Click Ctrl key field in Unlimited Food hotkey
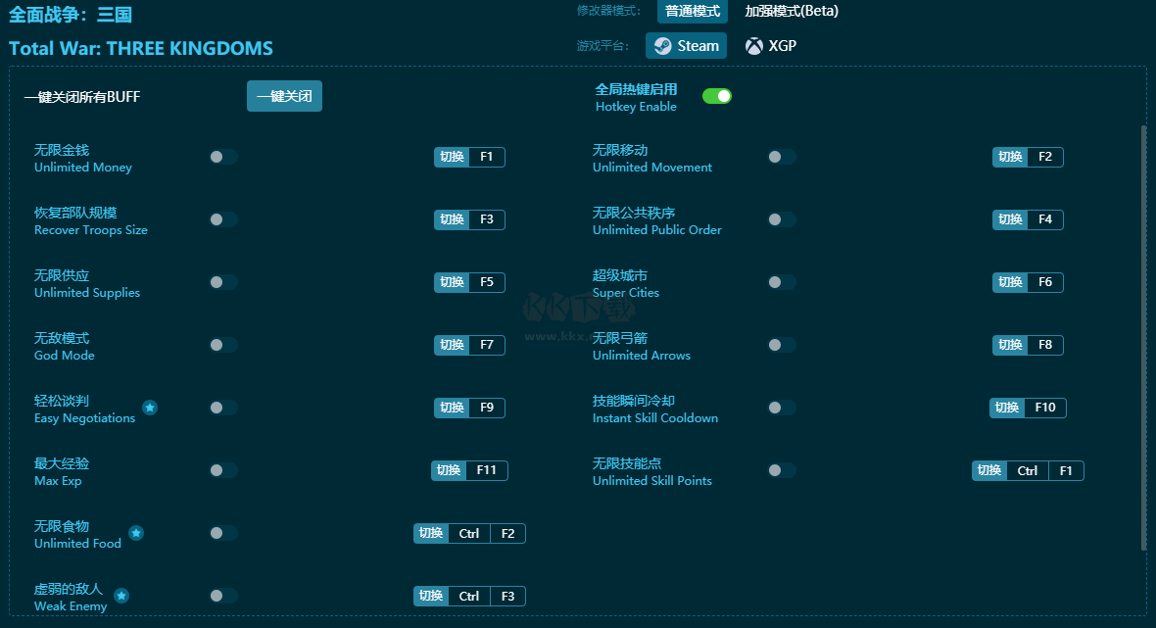This screenshot has height=628, width=1156. pos(469,534)
